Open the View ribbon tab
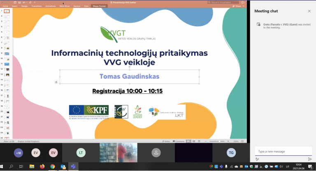Image resolution: width=316 pixels, height=171 pixels. (86, 6)
